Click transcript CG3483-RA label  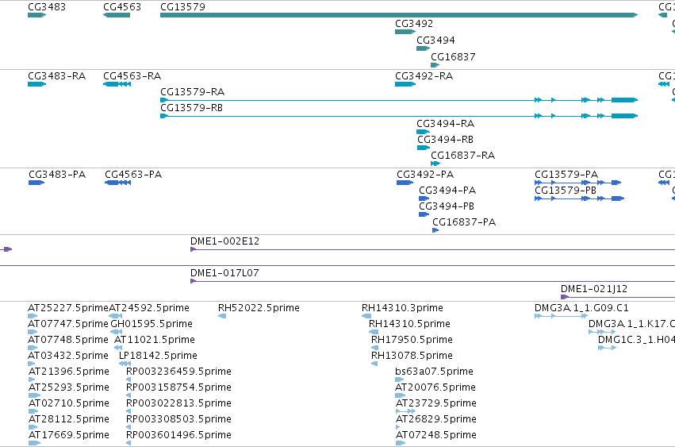(56, 76)
